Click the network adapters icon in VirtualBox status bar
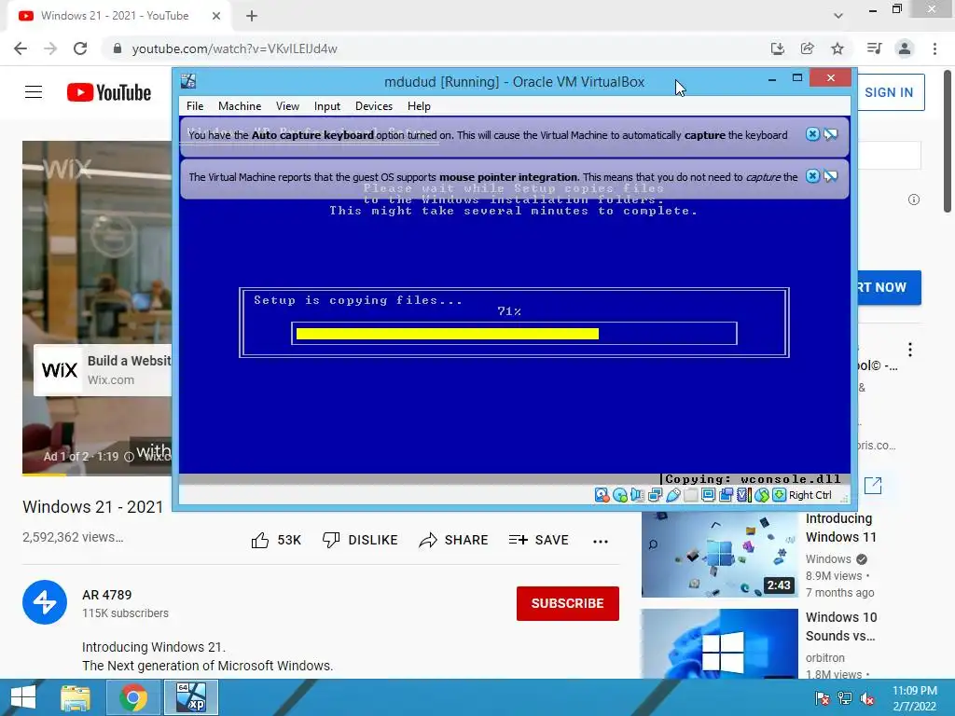Viewport: 955px width, 716px height. (656, 495)
